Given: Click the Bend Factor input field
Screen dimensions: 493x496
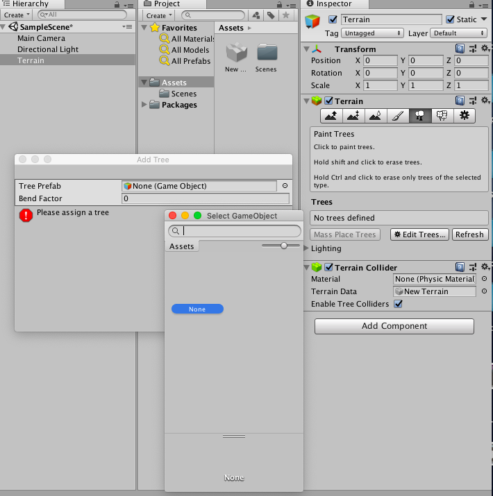Looking at the screenshot, I should tap(205, 198).
